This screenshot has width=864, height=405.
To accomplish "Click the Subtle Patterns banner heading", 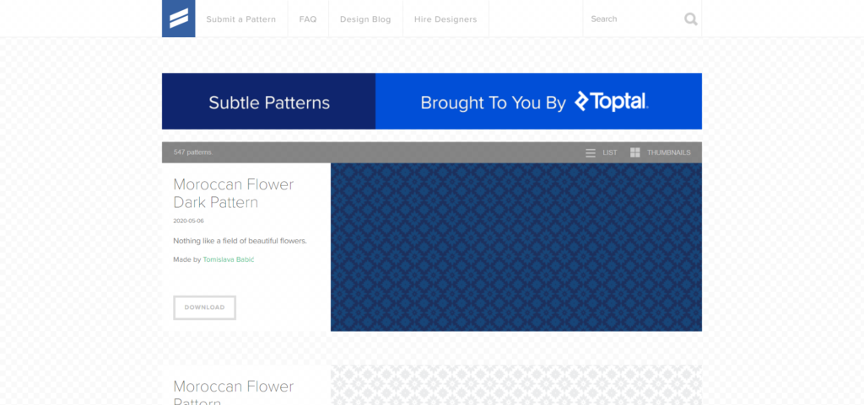I will pos(269,103).
